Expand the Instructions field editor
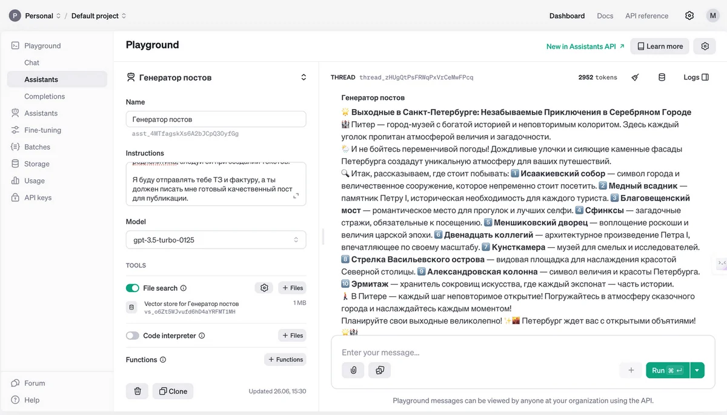727x415 pixels. point(296,196)
